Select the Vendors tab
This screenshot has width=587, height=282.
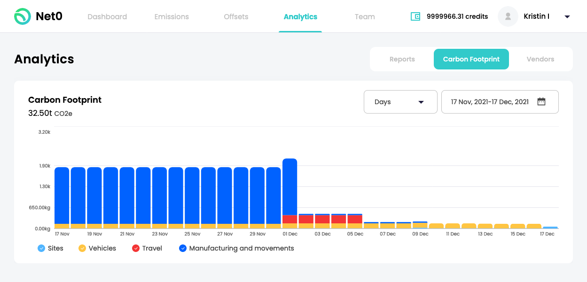pyautogui.click(x=540, y=59)
